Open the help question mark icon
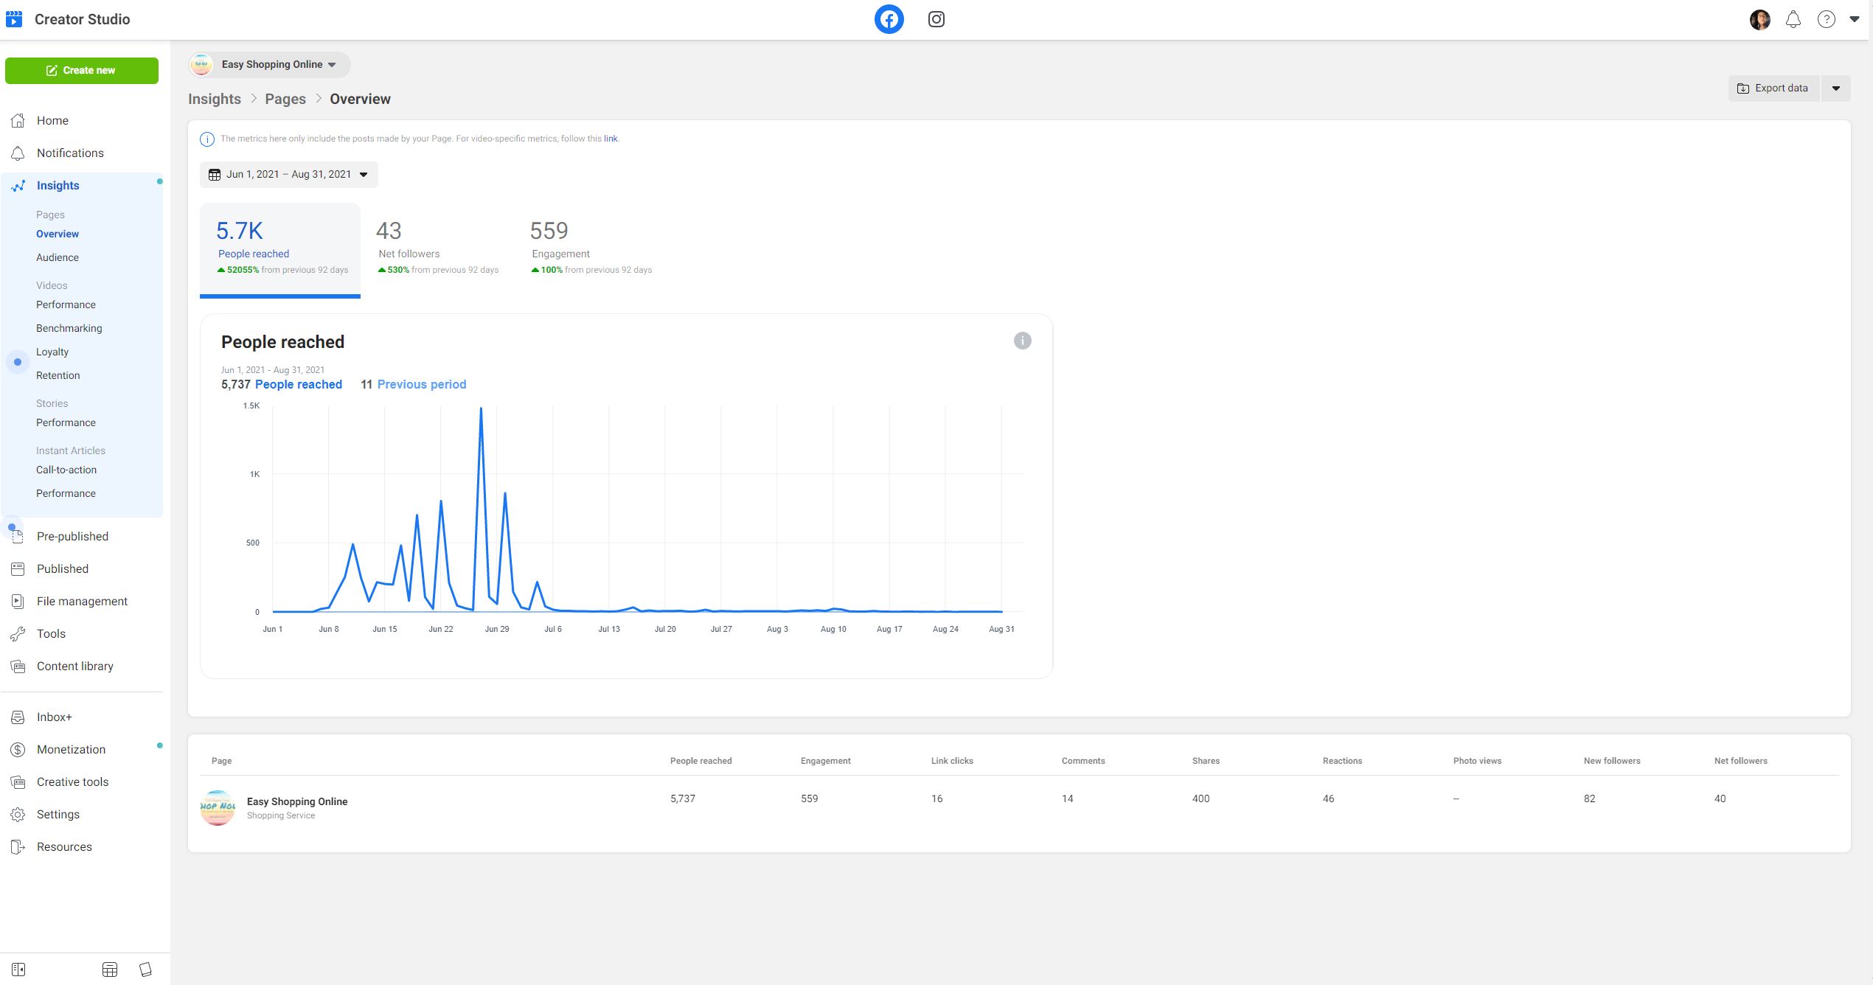 1826,20
